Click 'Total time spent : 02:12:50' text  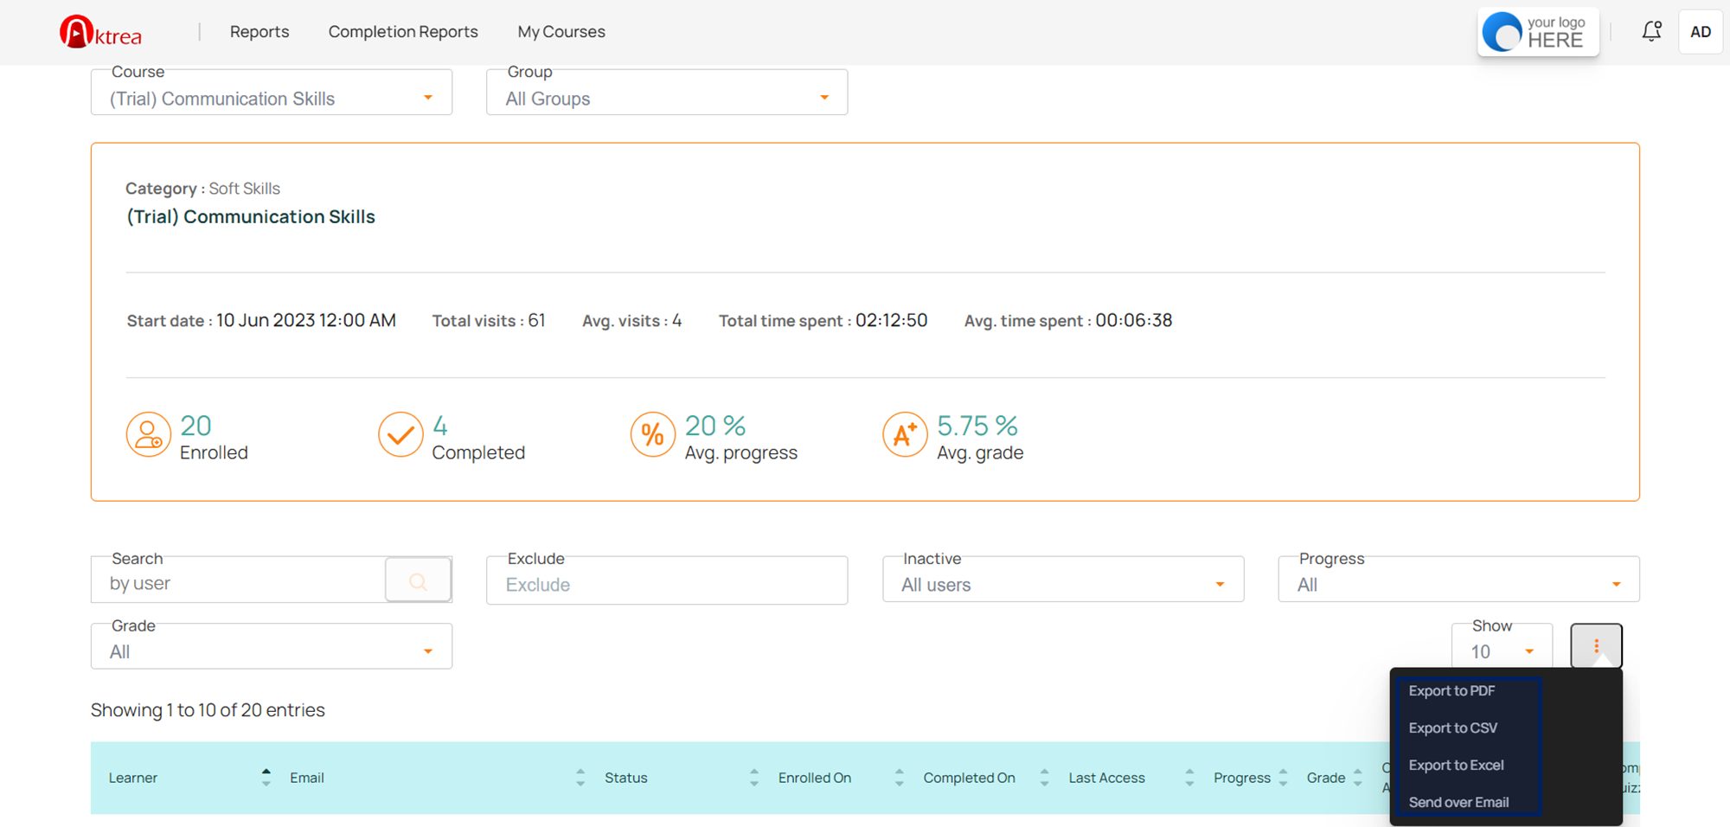tap(823, 321)
